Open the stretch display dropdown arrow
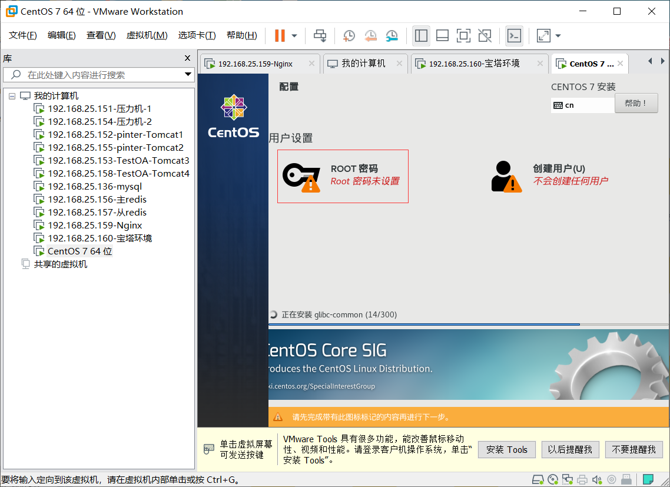The width and height of the screenshot is (670, 487). click(558, 36)
